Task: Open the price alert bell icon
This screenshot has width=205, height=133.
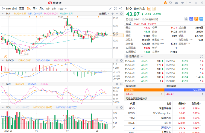Action: coord(186,19)
